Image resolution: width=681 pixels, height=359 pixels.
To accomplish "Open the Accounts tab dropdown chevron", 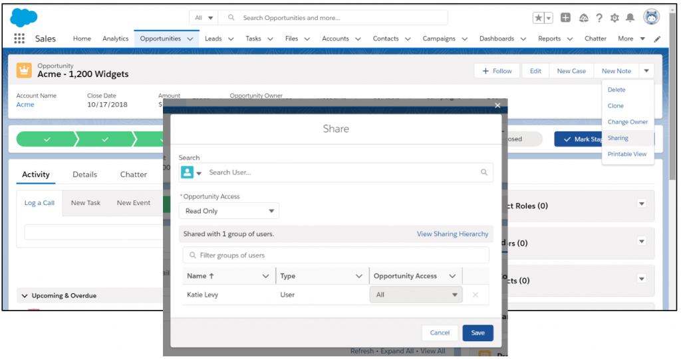I will pos(358,39).
